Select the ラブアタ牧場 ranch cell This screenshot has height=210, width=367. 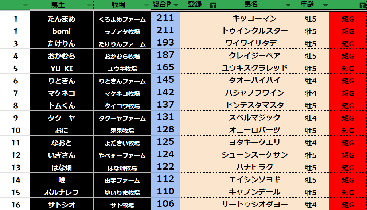(x=122, y=31)
